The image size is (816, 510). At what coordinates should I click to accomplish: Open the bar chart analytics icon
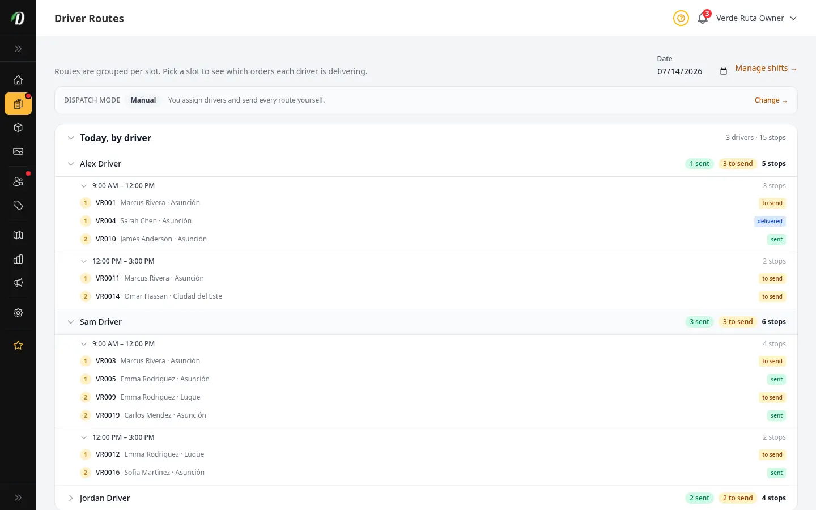[18, 259]
